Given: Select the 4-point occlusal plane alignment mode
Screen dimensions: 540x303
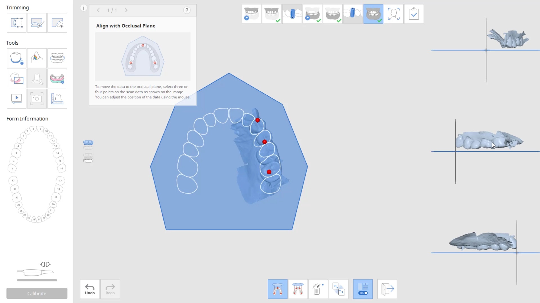Looking at the screenshot, I should pos(298,289).
